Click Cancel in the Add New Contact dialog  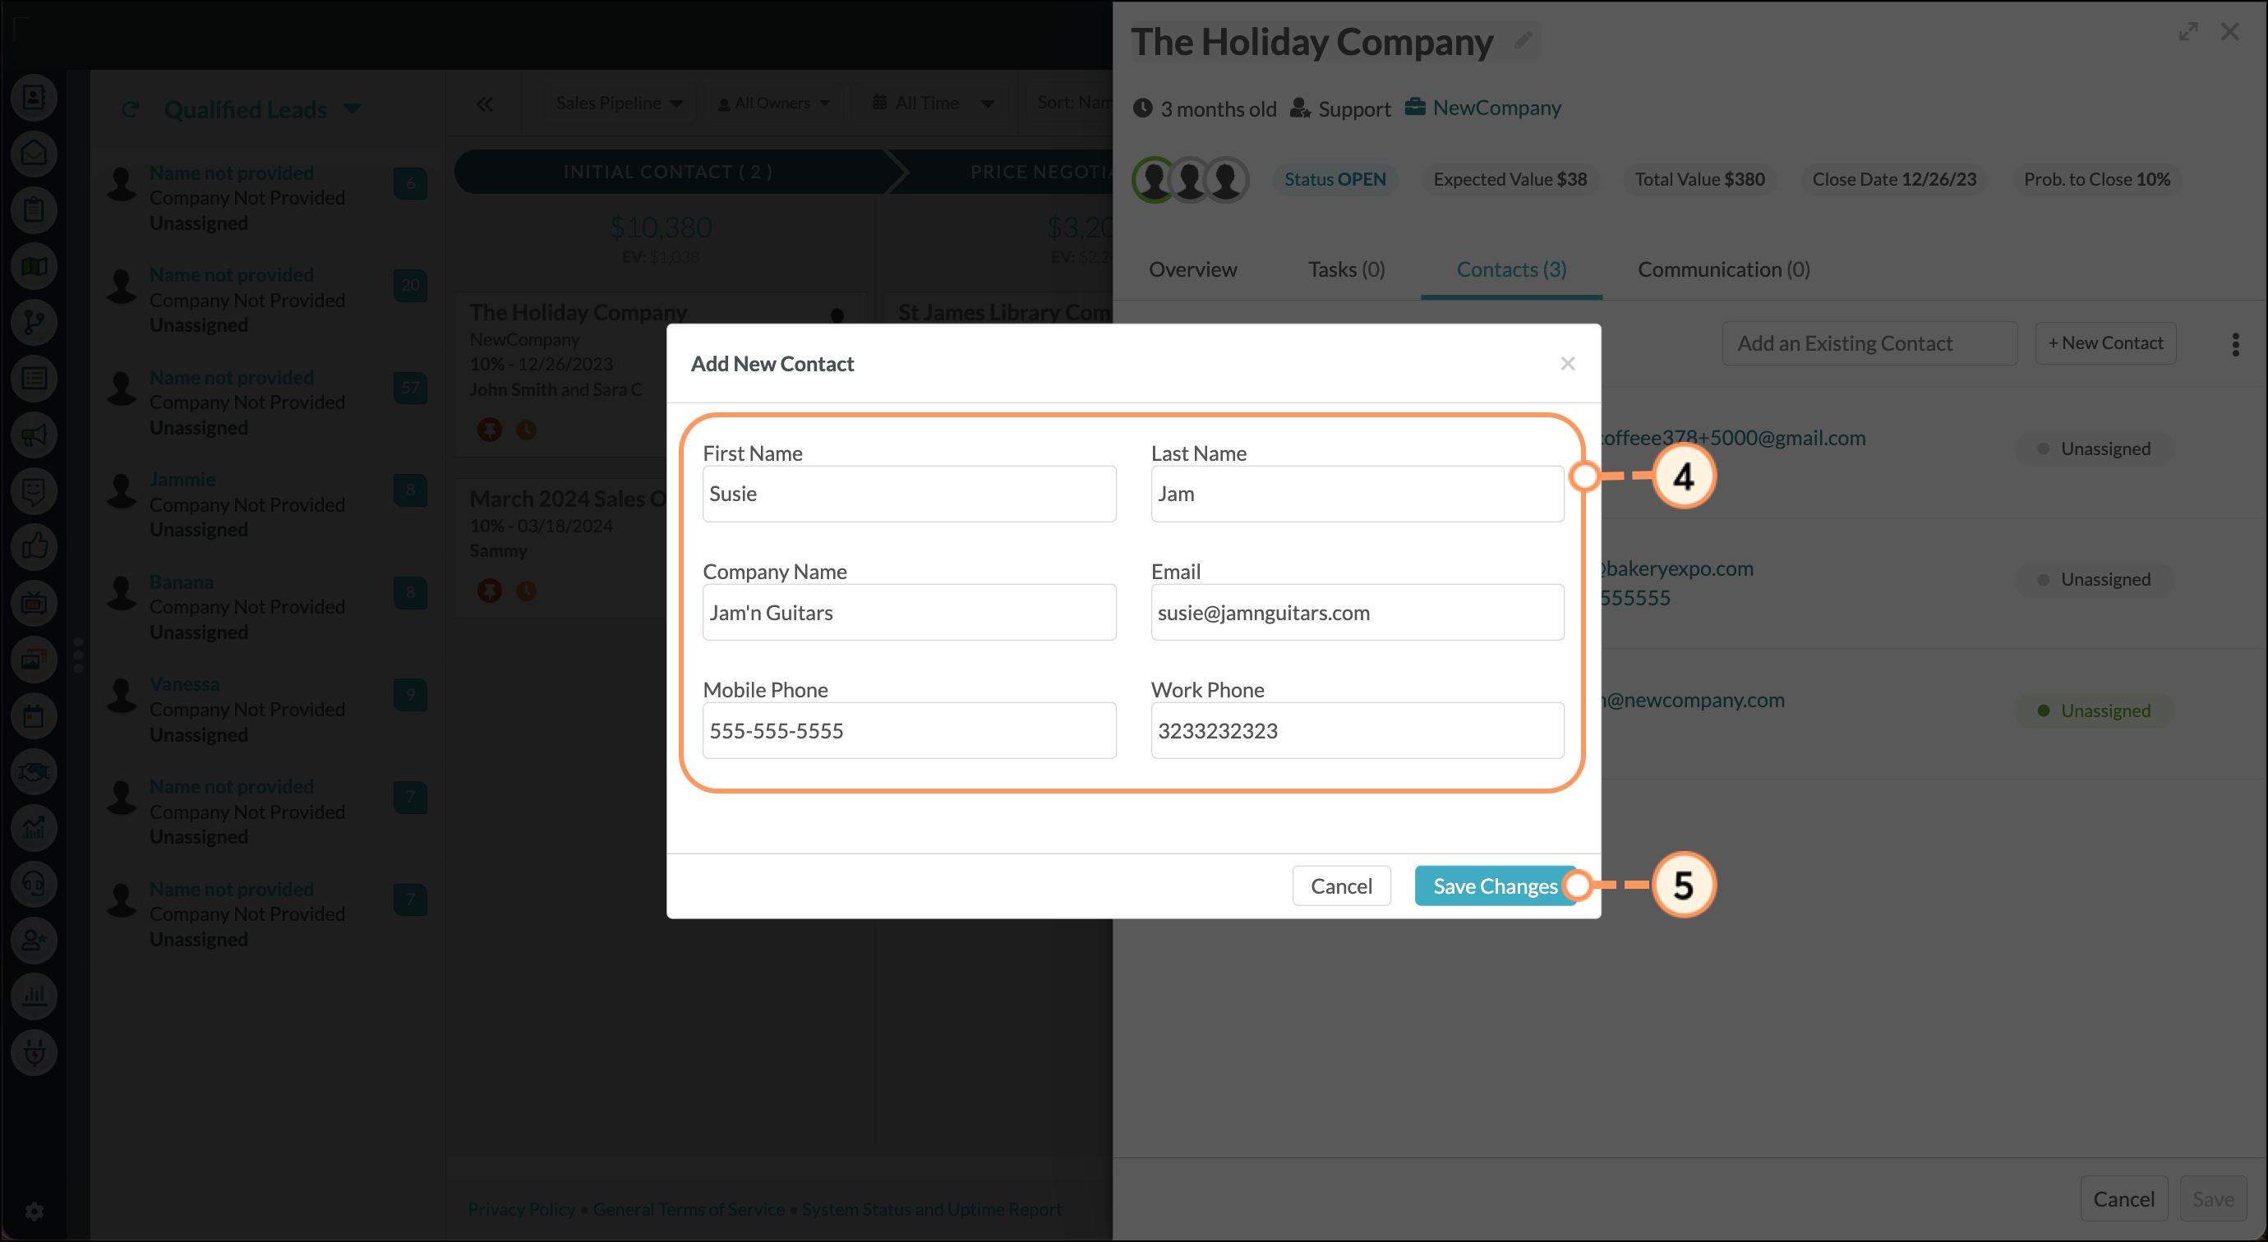1341,885
